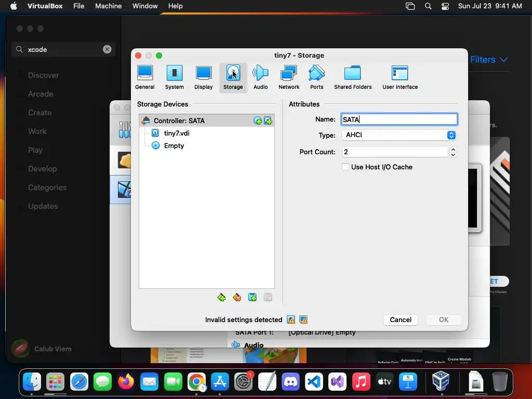Viewport: 532px width, 399px height.
Task: Launch Firefox from the Dock
Action: pos(126,381)
